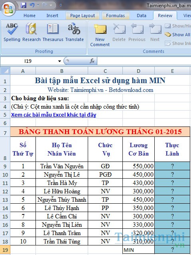Click the salary cell 330,000
Screen dimensions: 191x255
(138, 225)
